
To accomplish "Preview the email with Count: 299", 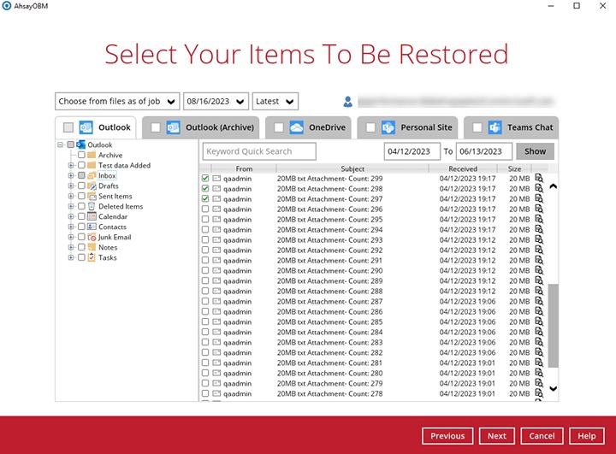I will [x=539, y=179].
